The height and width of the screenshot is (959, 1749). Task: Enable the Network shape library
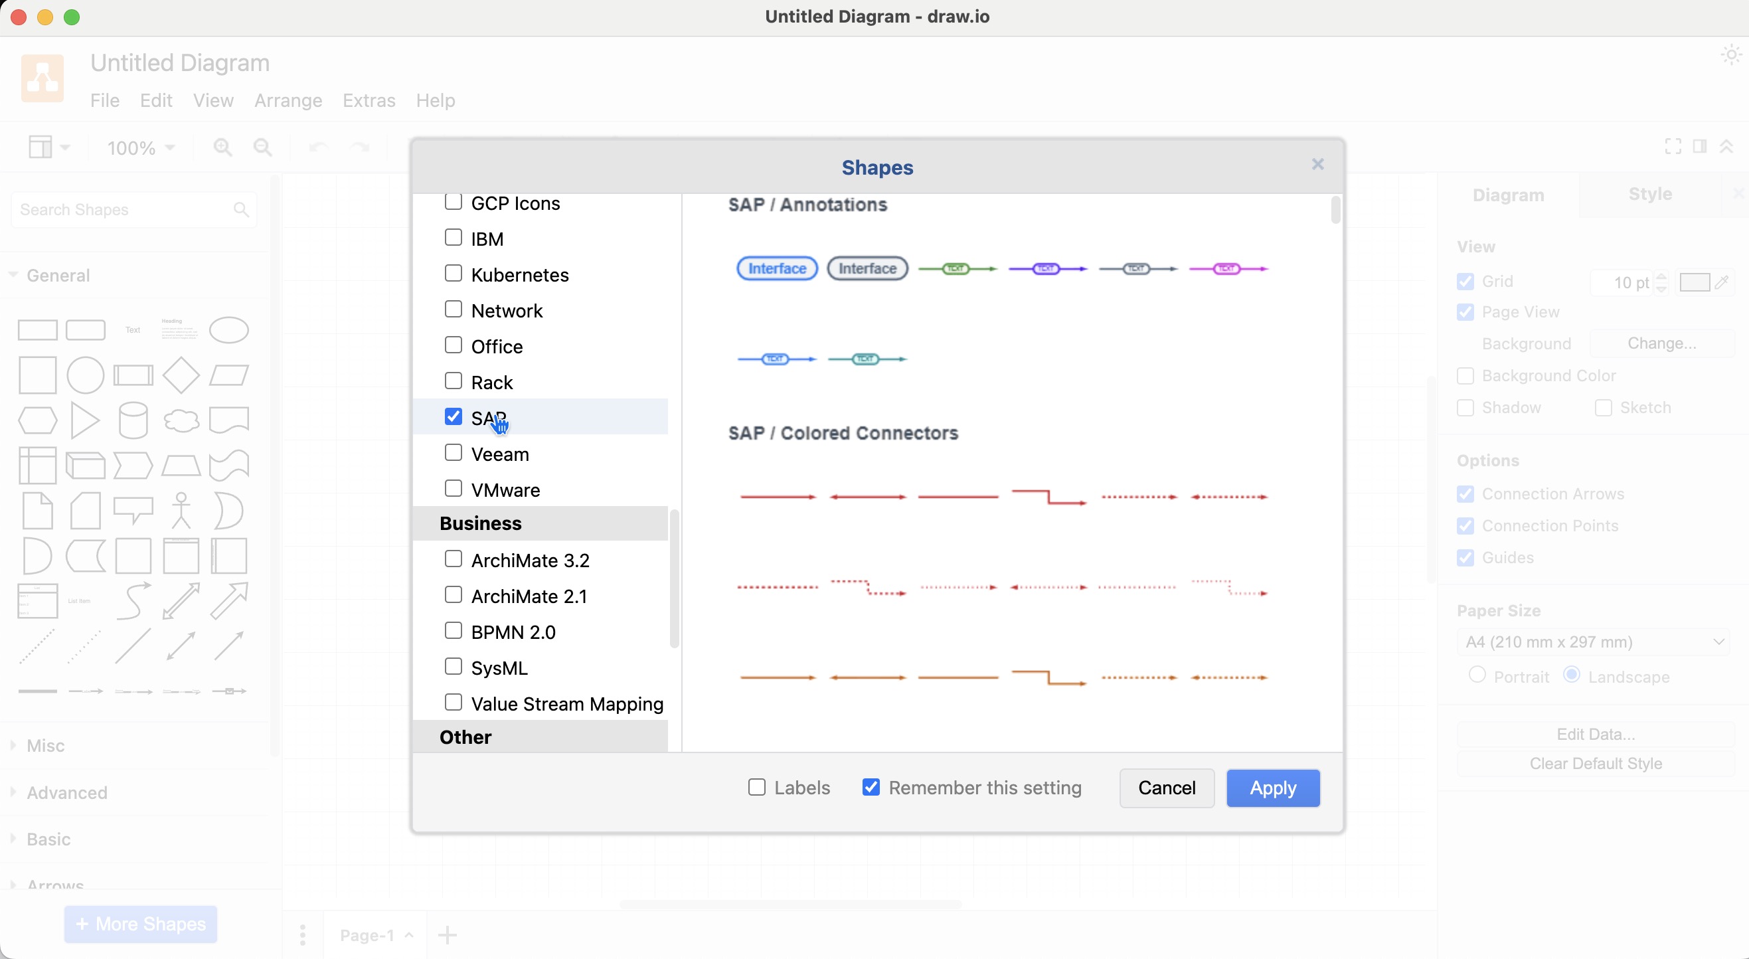point(453,309)
